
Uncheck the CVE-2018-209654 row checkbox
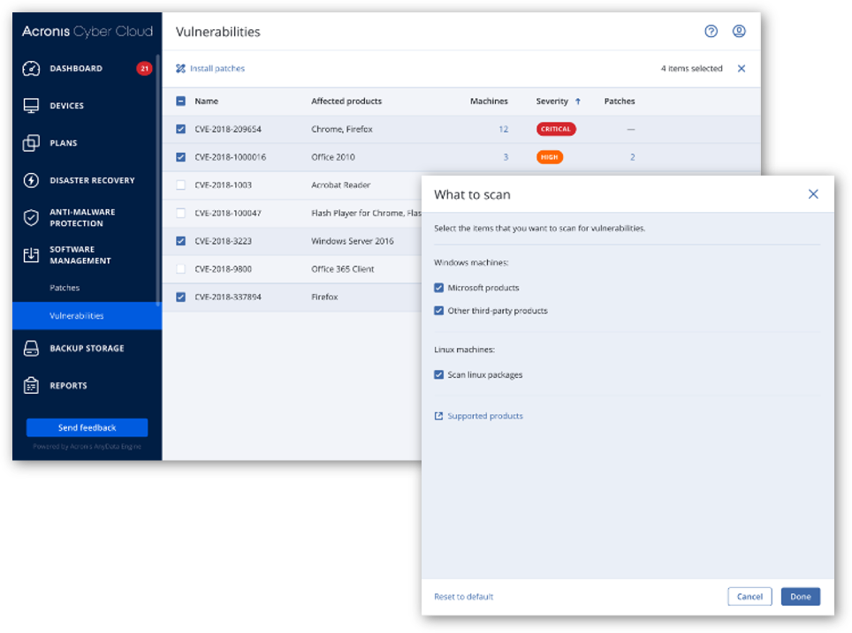point(180,129)
